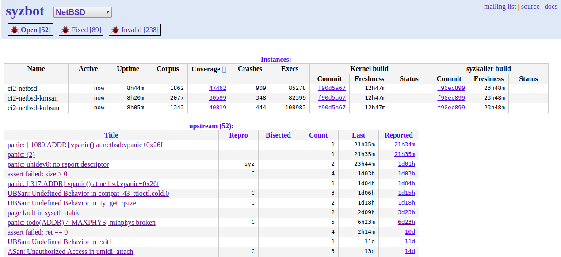Open reported link 21h34m

[405, 145]
